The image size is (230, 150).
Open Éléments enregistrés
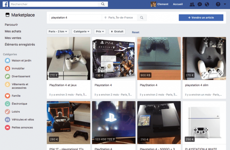pyautogui.click(x=20, y=44)
